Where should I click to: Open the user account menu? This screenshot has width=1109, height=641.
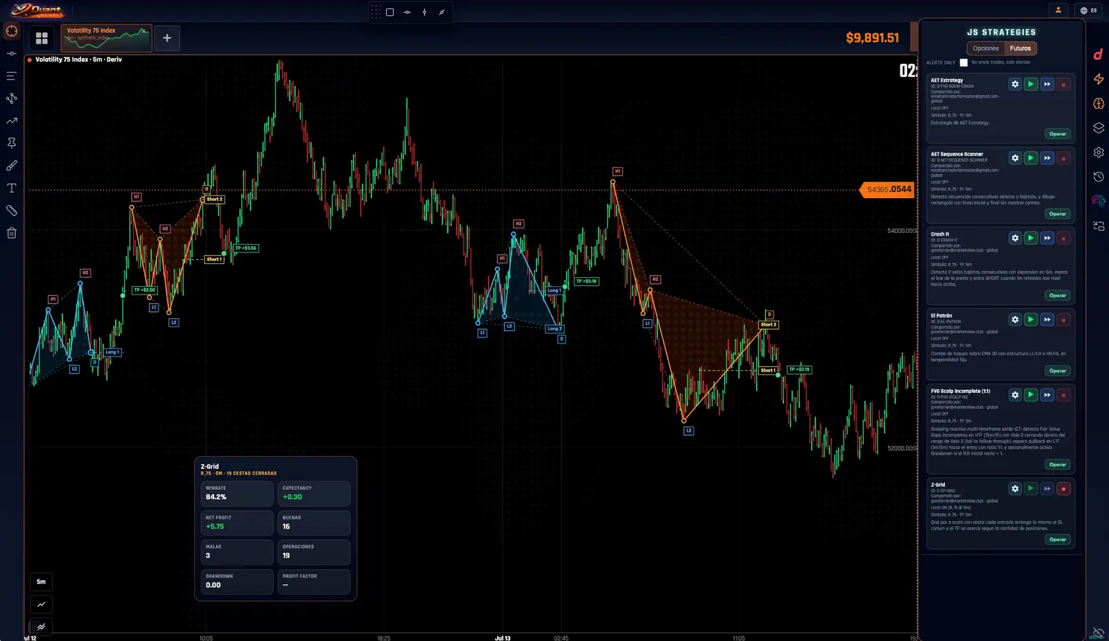tap(1058, 10)
